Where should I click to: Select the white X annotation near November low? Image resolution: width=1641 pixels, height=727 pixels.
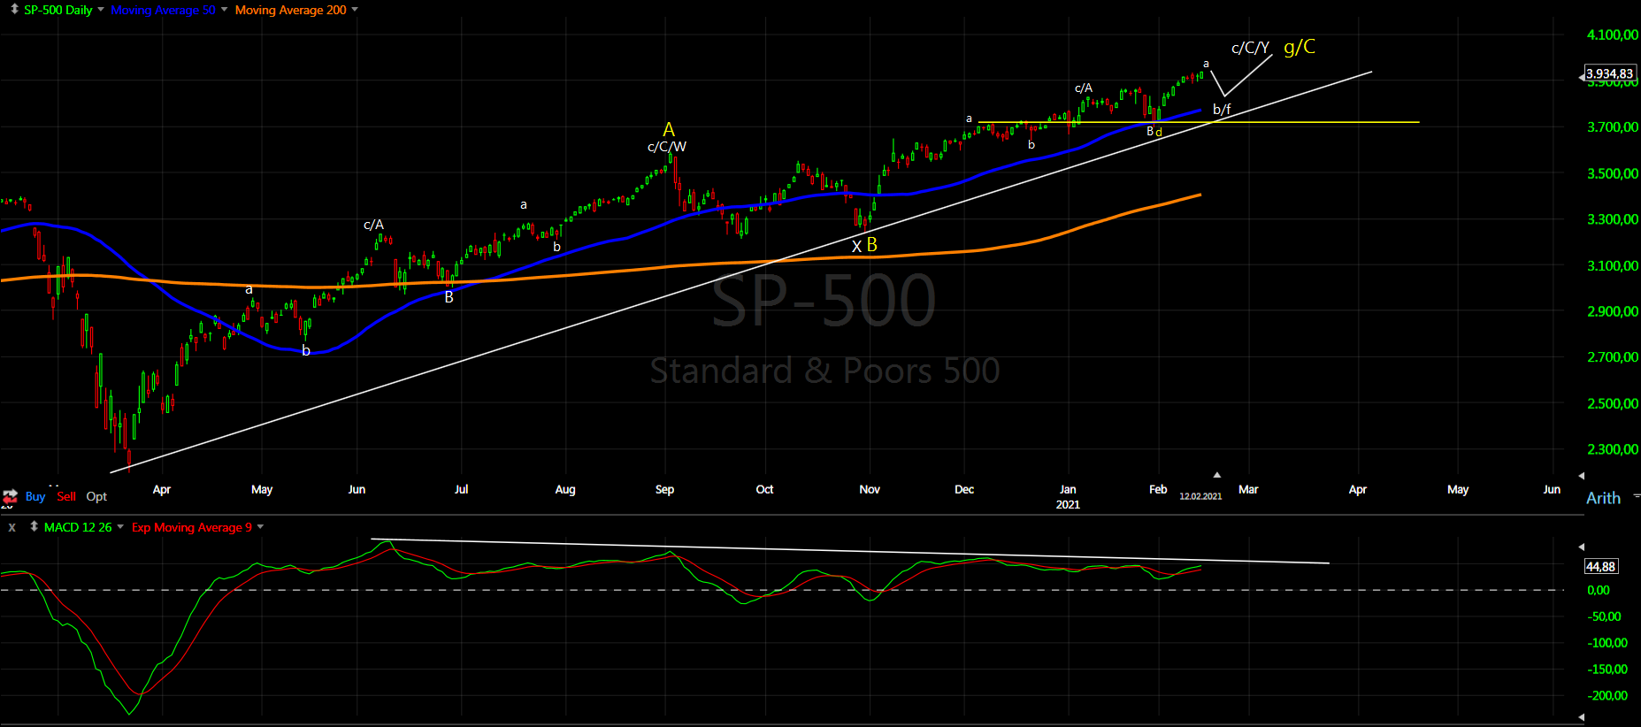(x=856, y=247)
